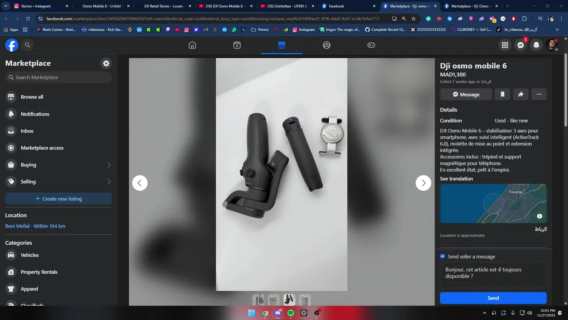Open the Facebook logo home link
Screen dimensions: 568x320
12,45
